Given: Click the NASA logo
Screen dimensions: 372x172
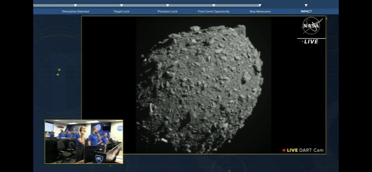Looking at the screenshot, I should (x=312, y=26).
